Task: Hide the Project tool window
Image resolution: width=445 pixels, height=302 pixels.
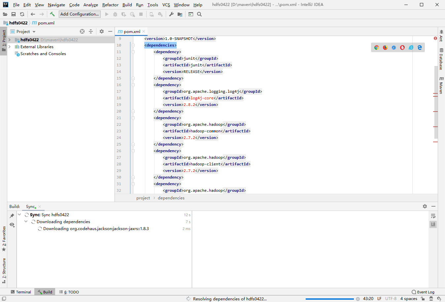Action: (x=110, y=31)
